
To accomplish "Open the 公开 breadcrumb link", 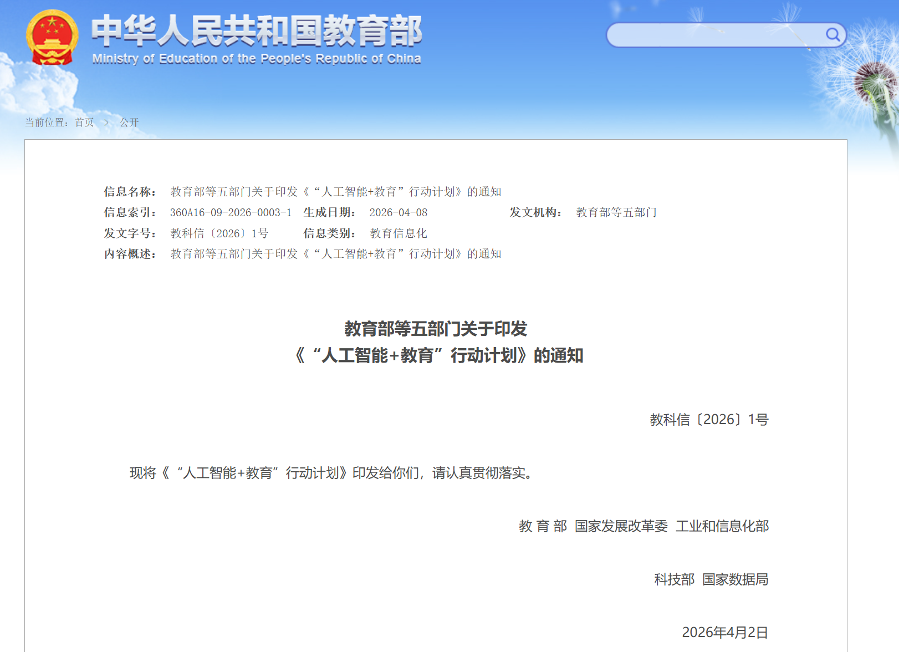I will (x=129, y=123).
